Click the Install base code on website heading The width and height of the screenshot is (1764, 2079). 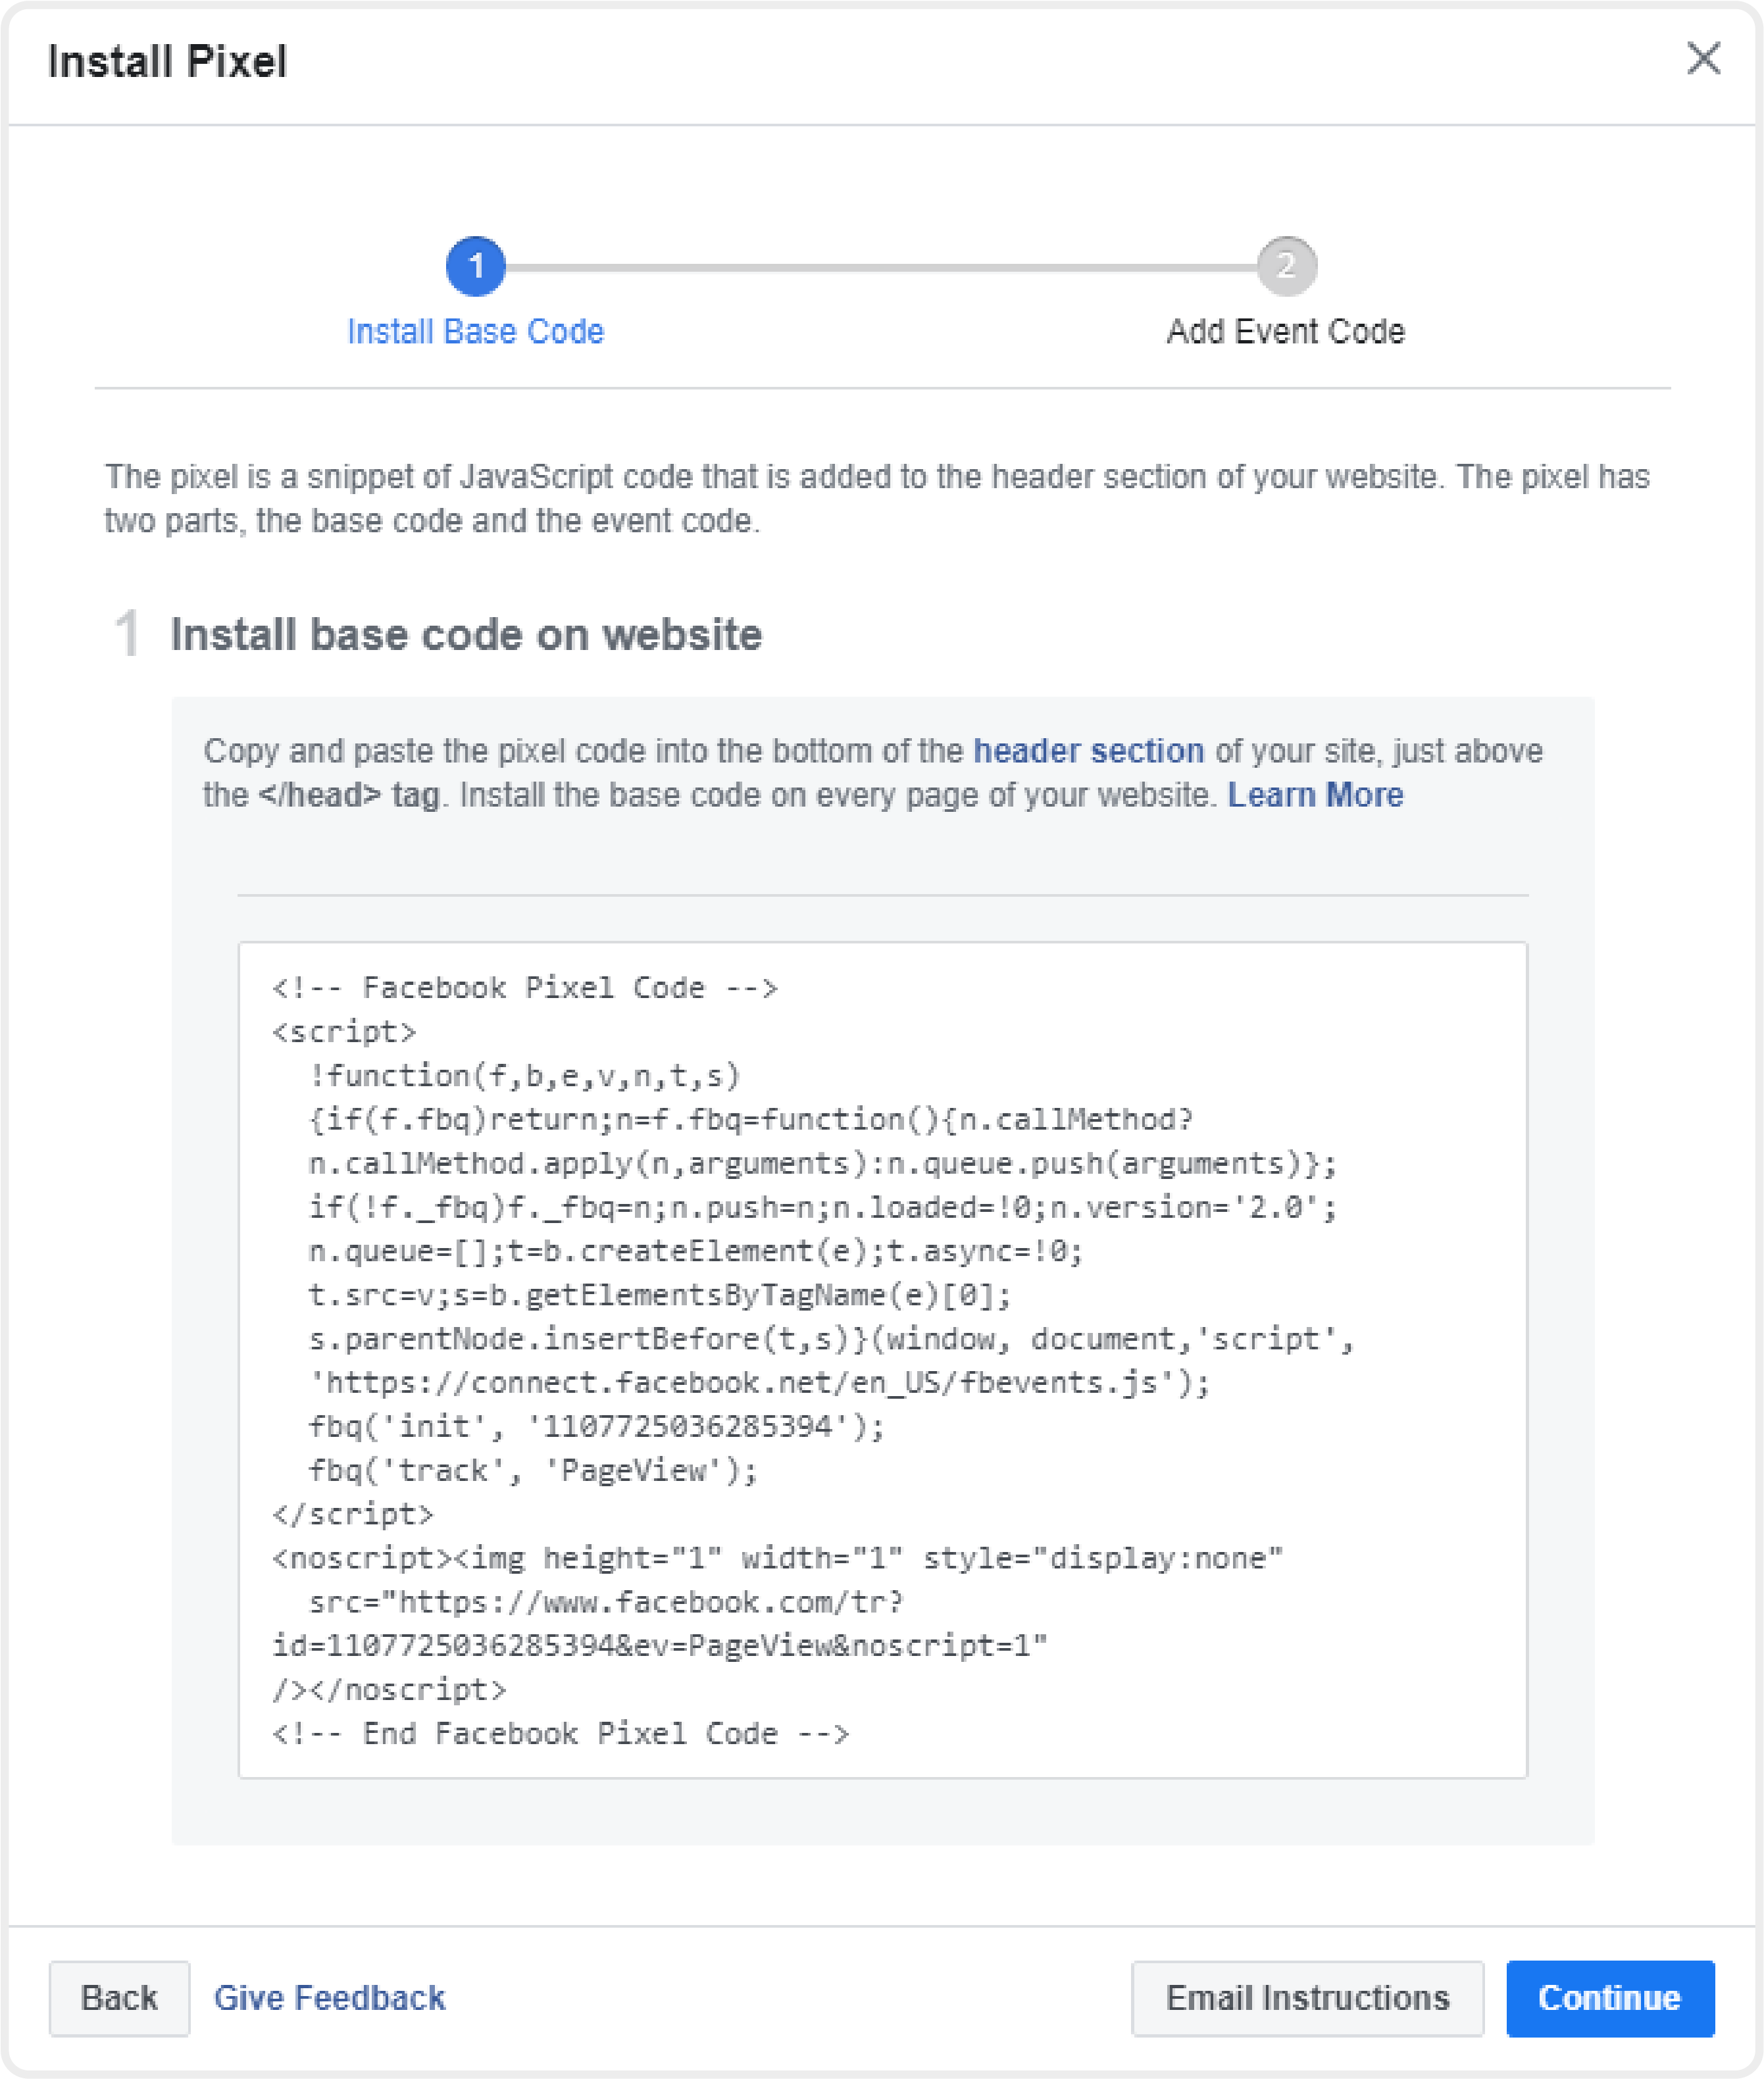(x=466, y=635)
